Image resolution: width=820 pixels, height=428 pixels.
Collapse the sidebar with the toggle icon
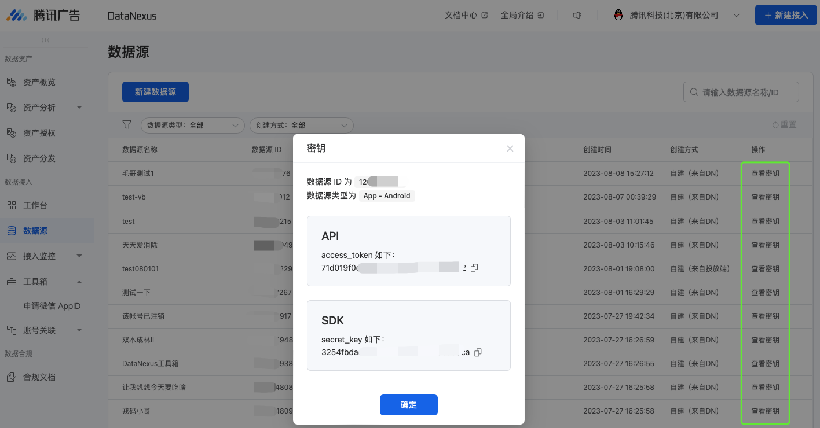click(46, 40)
